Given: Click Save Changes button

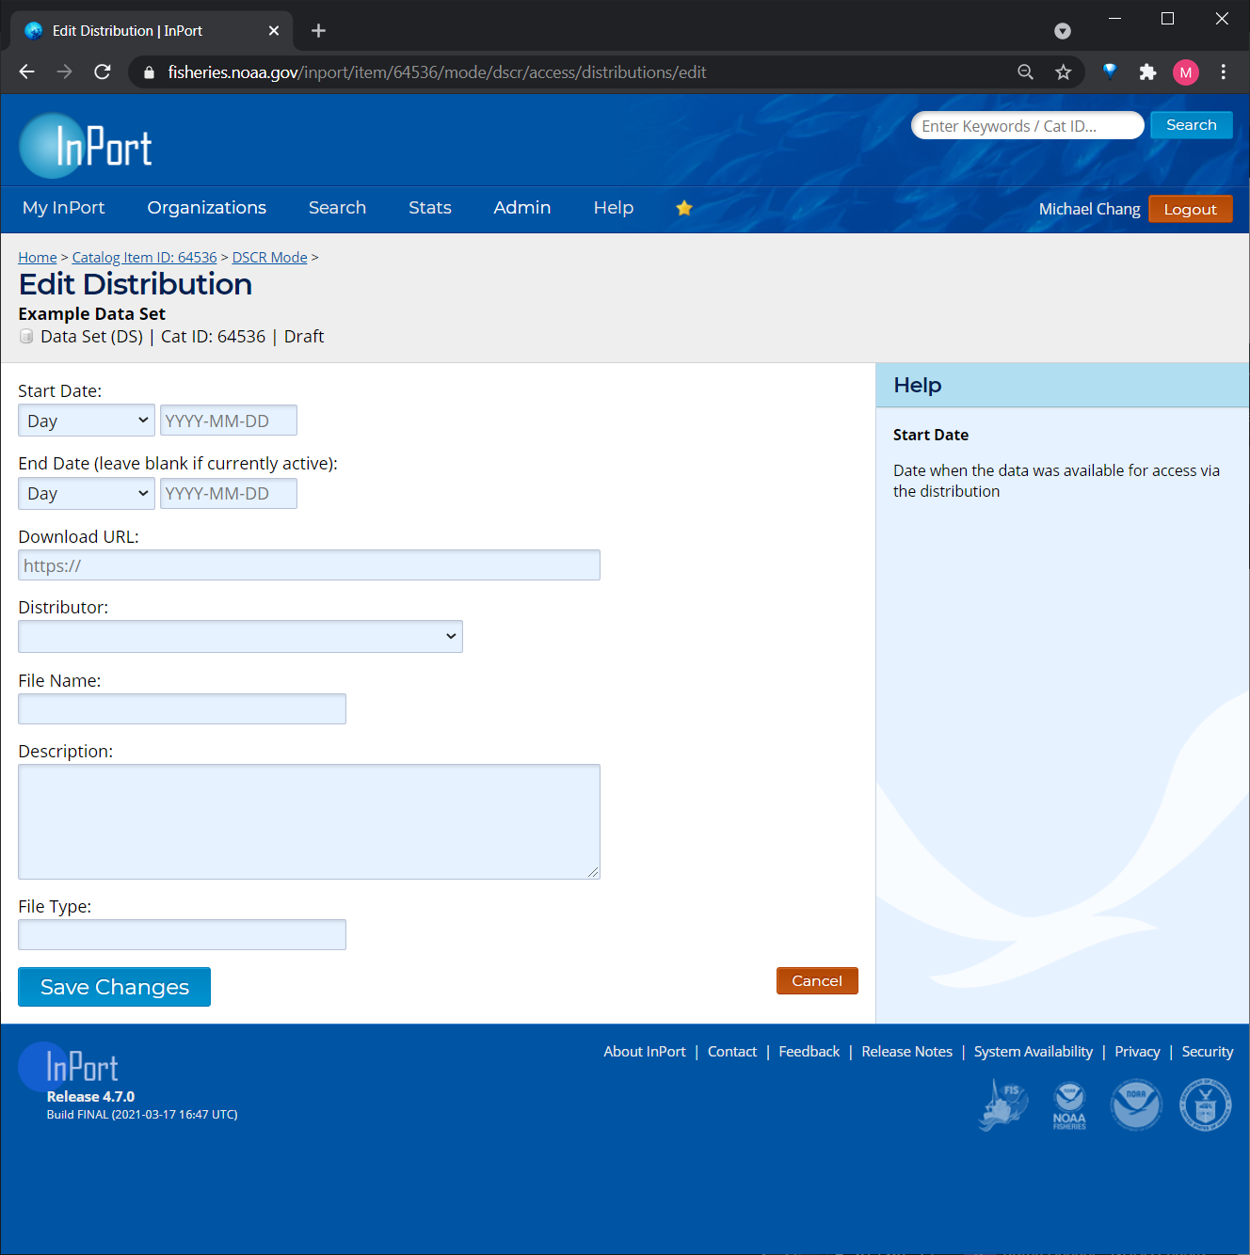Looking at the screenshot, I should [x=114, y=987].
